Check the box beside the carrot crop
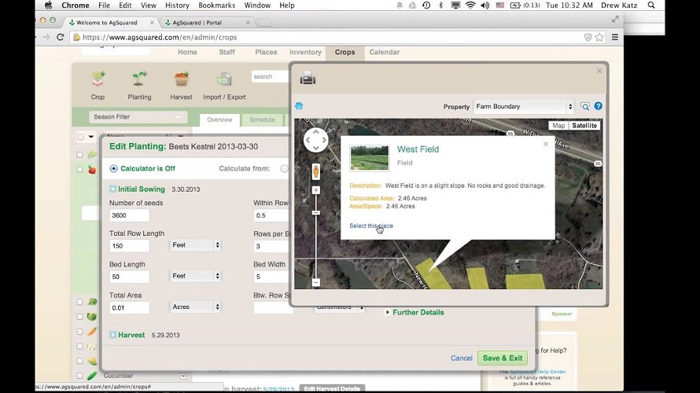The image size is (700, 393). click(79, 332)
